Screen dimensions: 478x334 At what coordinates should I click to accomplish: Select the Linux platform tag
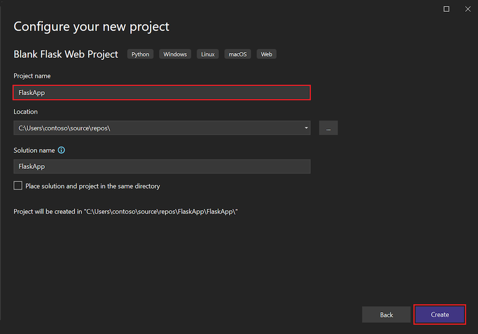(207, 53)
